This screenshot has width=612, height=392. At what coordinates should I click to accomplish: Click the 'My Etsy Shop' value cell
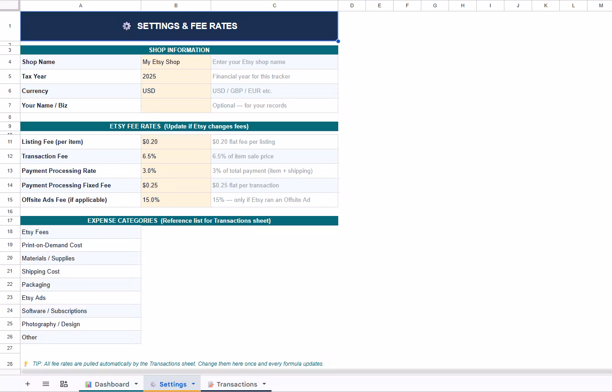(x=176, y=62)
